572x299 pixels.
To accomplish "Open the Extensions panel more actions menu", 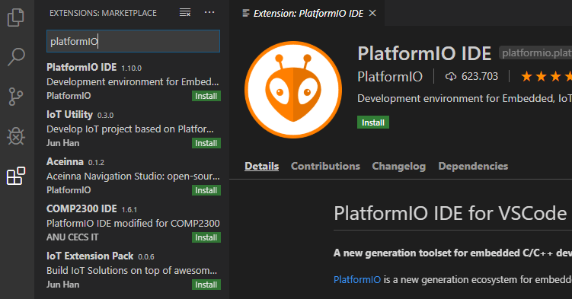I will [209, 13].
